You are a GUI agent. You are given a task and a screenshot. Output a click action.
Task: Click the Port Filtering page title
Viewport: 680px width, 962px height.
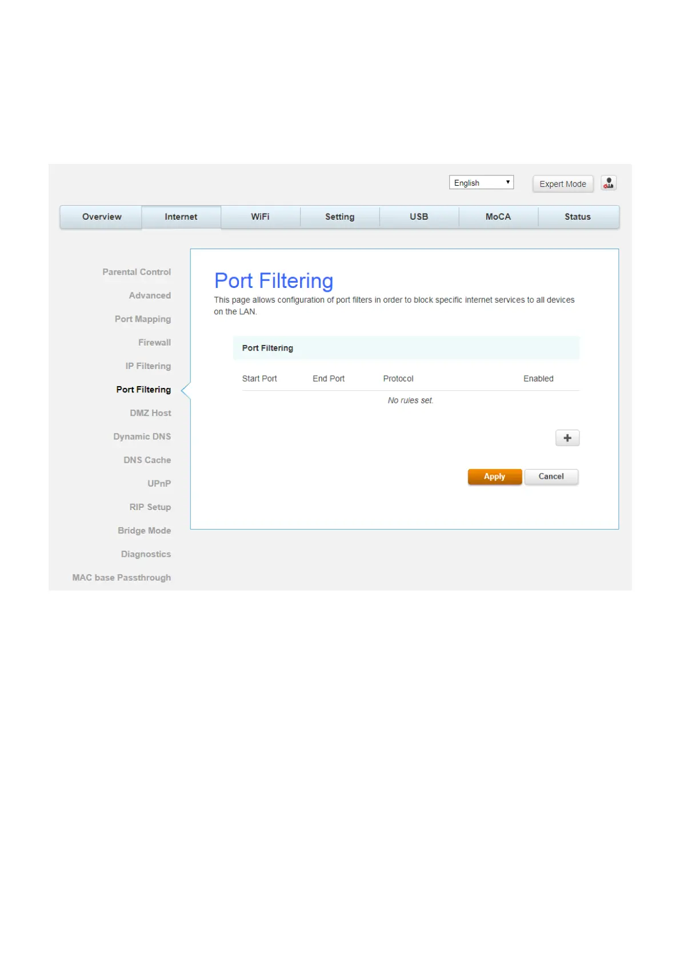tap(274, 281)
